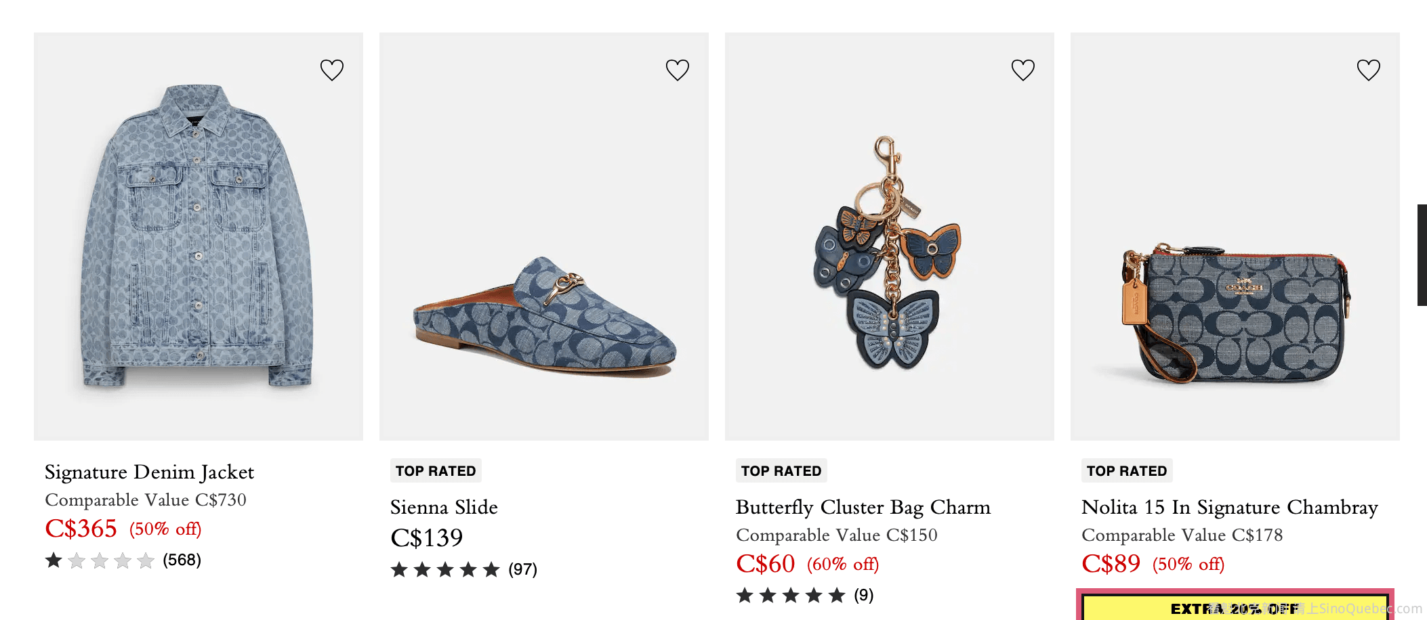Add Sienna Slide to wishlist heart
Viewport: 1427px width, 620px height.
(678, 70)
